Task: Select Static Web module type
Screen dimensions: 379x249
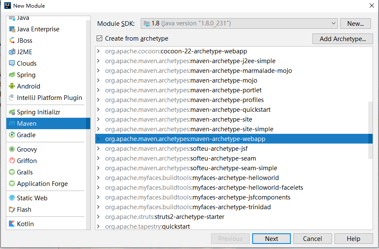Action: pyautogui.click(x=46, y=198)
